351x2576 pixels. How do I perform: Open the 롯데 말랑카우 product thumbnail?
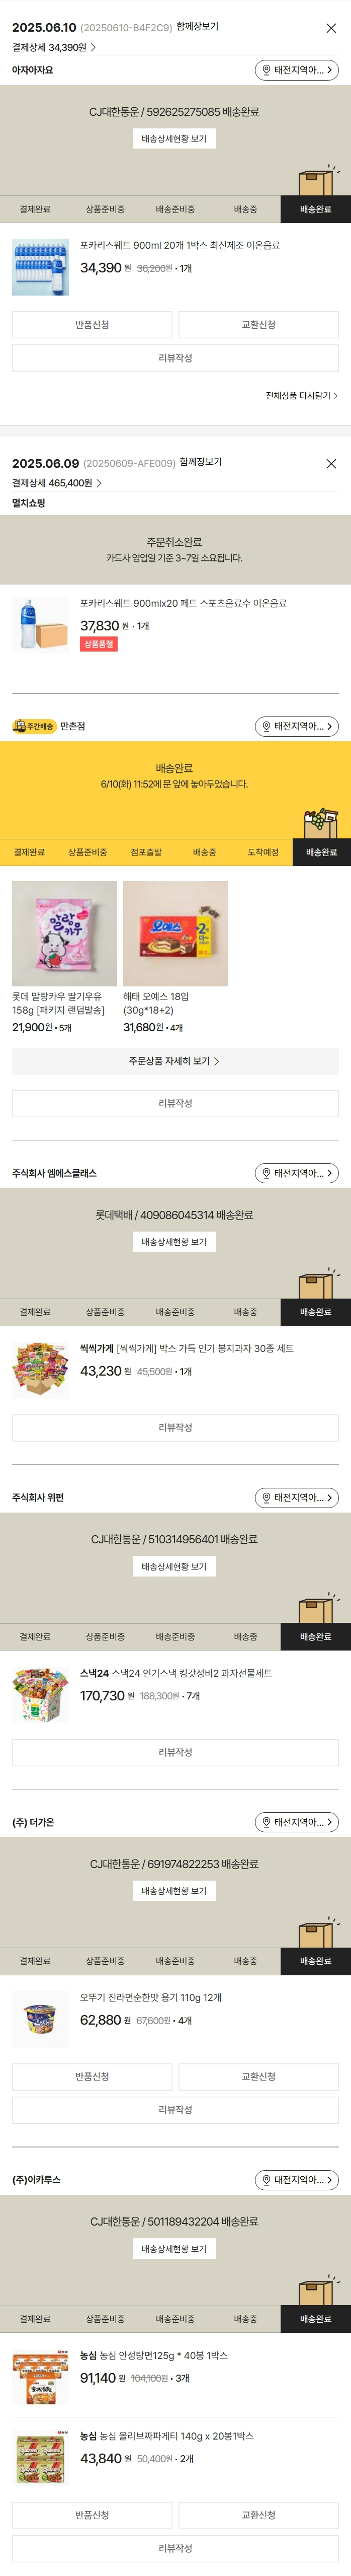point(64,934)
